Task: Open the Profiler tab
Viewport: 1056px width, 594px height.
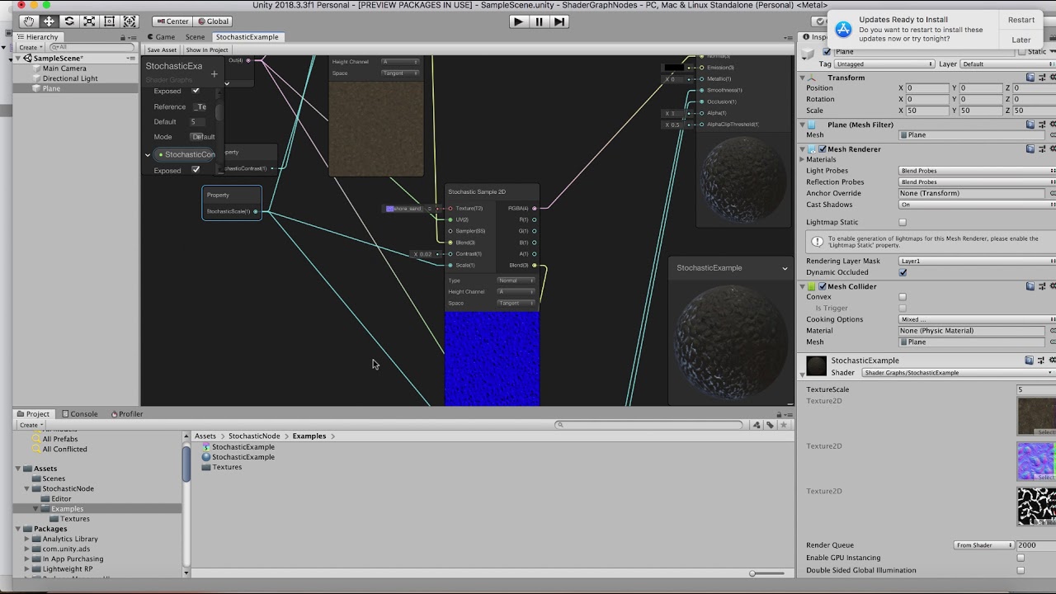Action: click(125, 414)
